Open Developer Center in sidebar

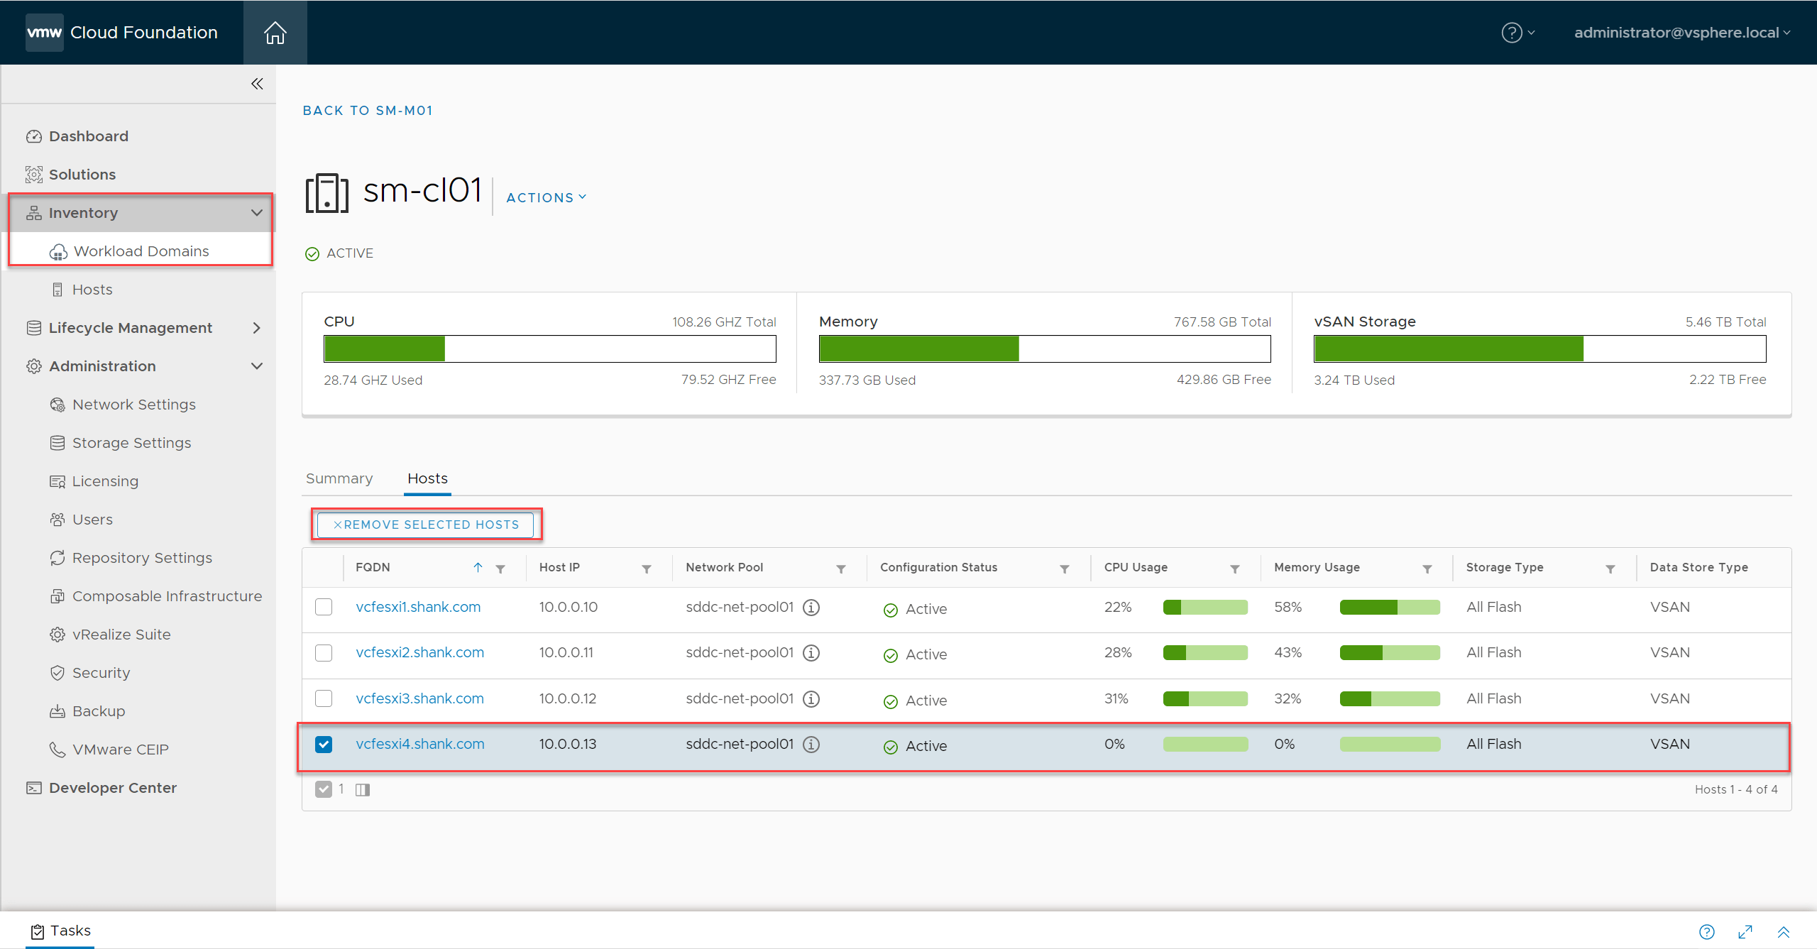(112, 788)
